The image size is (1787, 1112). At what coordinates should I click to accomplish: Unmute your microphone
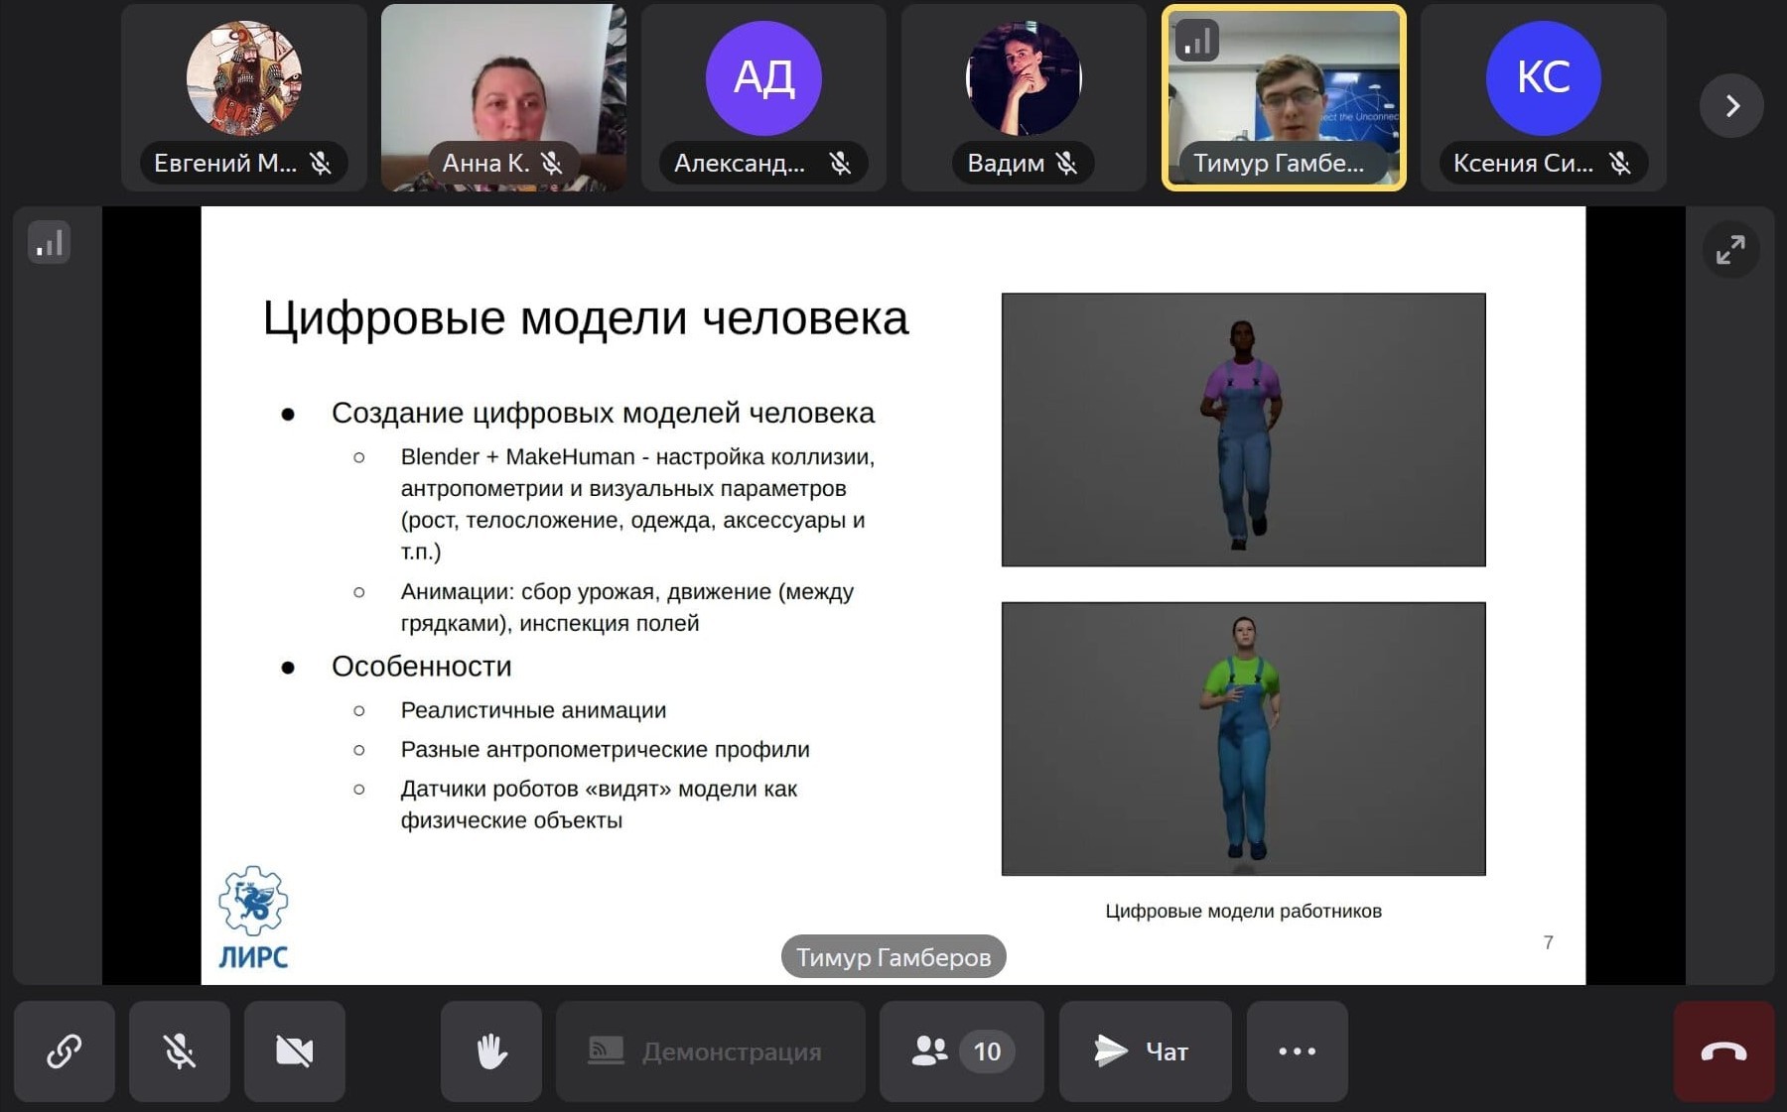pyautogui.click(x=179, y=1051)
